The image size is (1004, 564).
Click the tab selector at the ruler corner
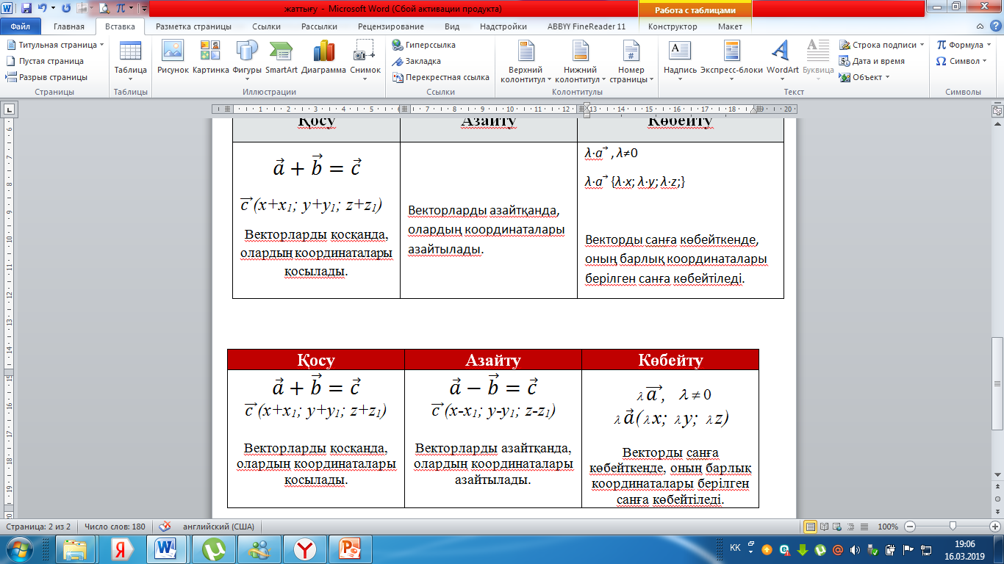[x=10, y=109]
